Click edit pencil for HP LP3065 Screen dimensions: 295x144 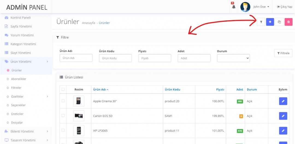(x=283, y=131)
